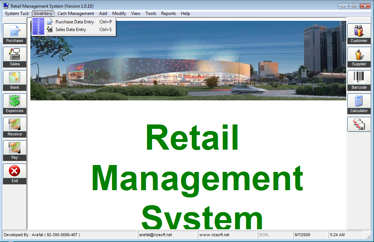Click the unlabeled floppy disks backup icon
Screen dimensions: 374x242
(x=359, y=124)
